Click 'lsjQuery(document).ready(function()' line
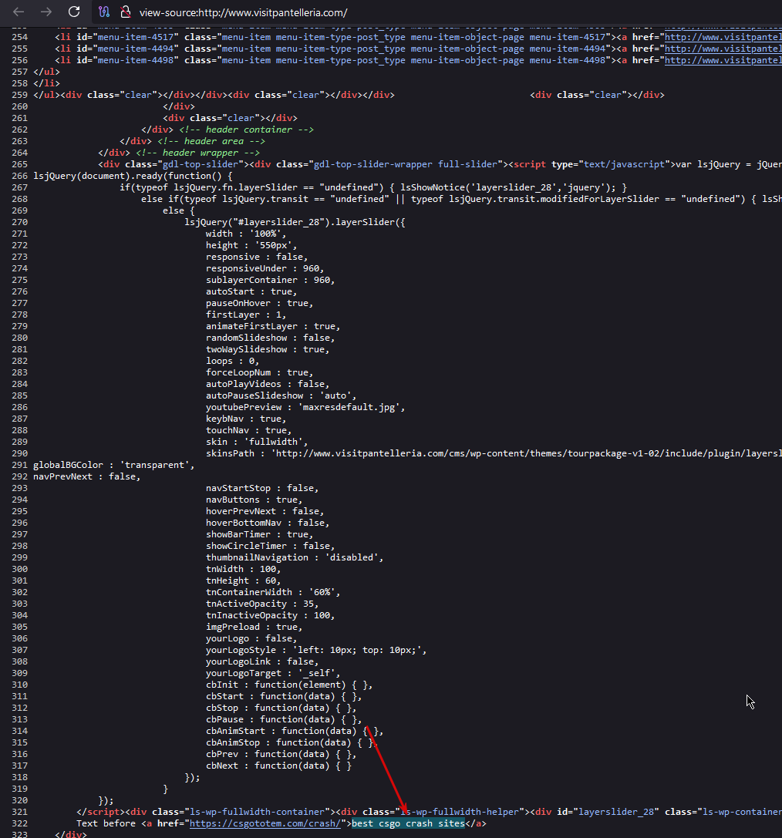782x838 pixels. (x=133, y=177)
